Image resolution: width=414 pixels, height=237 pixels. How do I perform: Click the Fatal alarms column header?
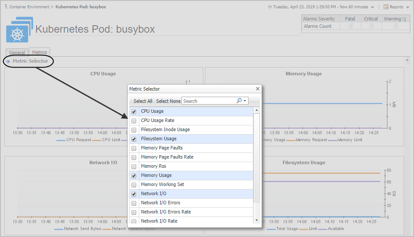tap(350, 19)
